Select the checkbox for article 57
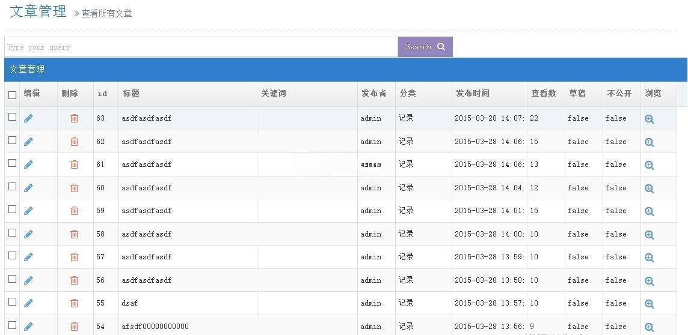688x335 pixels. click(12, 256)
